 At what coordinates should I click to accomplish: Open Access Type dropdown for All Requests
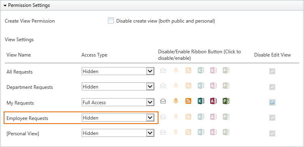(118, 71)
